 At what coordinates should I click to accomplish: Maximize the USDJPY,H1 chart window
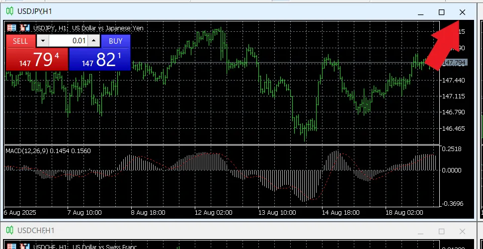pyautogui.click(x=441, y=12)
